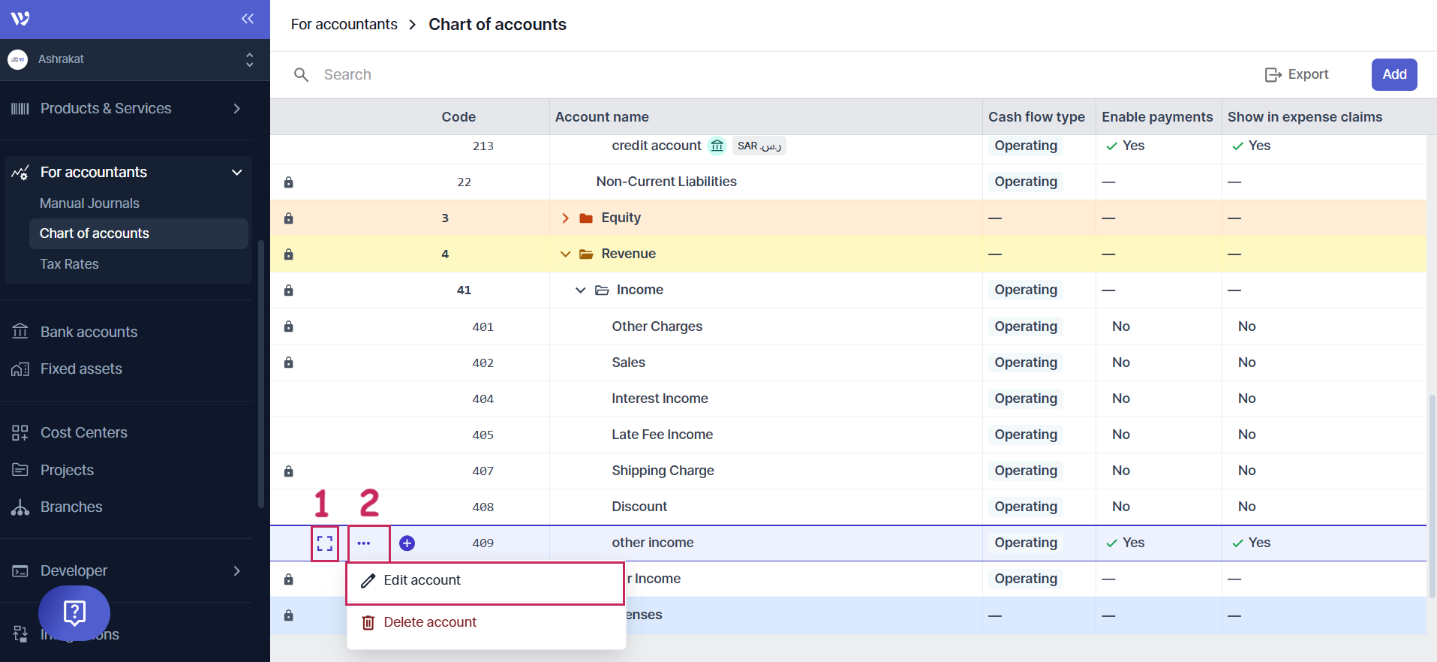The height and width of the screenshot is (662, 1437).
Task: Click plus icon on row 409
Action: coord(407,543)
